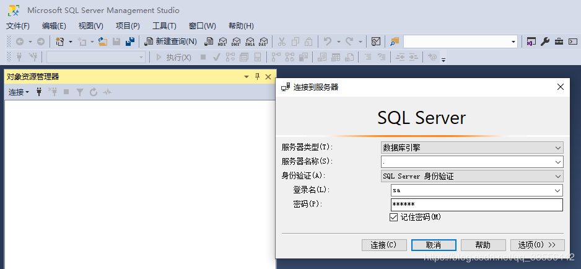Open a new XMLA query

[x=250, y=42]
